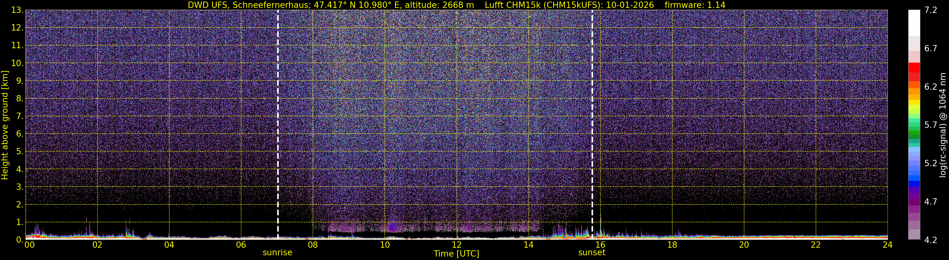Click the time axis tick label 20
The image size is (949, 260).
click(744, 245)
